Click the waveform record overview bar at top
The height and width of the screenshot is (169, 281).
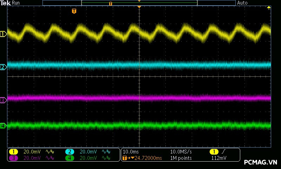pos(139,3)
